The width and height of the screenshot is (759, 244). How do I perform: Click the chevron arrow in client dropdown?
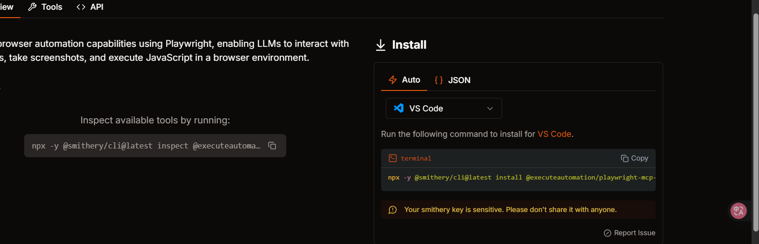[490, 109]
